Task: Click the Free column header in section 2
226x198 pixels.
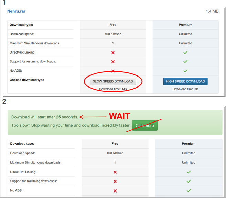Action: [x=115, y=144]
